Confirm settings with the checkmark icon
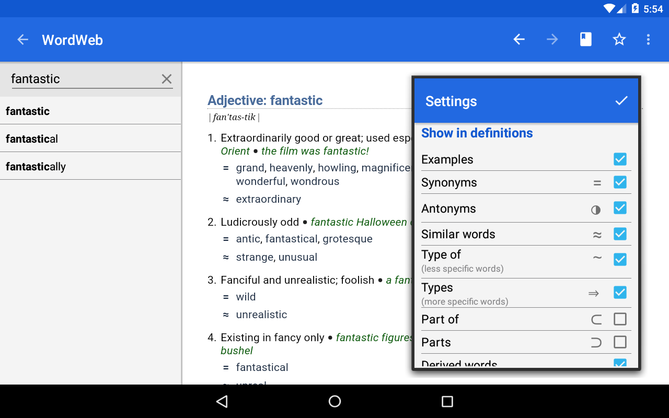 coord(621,100)
